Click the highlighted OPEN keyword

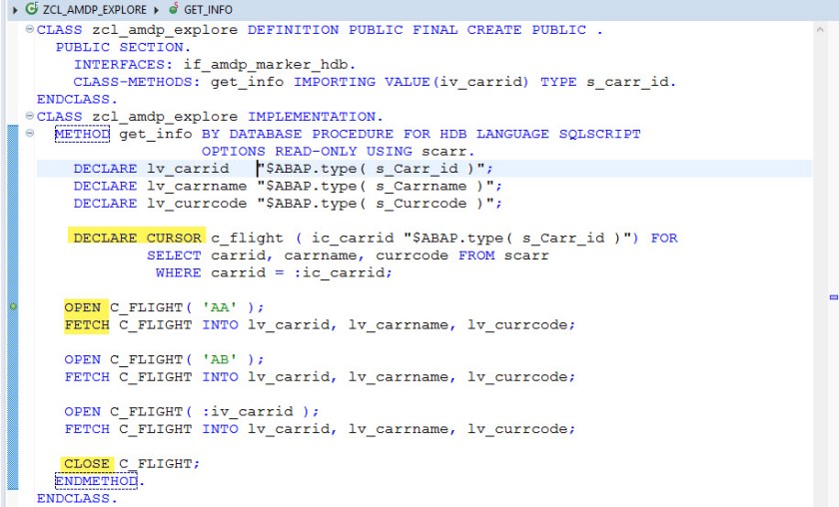click(82, 307)
